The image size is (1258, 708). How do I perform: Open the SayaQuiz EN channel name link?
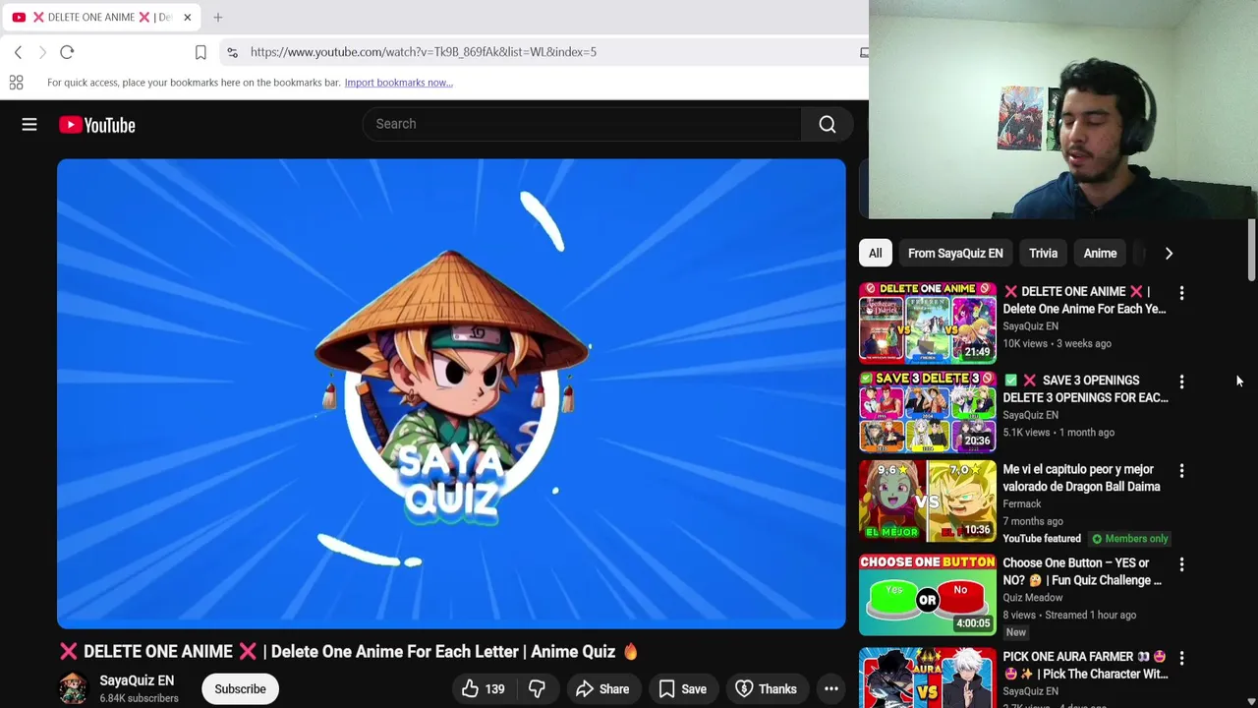coord(137,680)
